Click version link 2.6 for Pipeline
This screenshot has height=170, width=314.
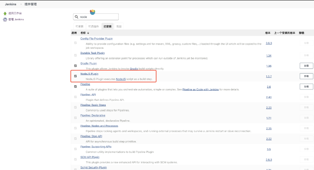(269, 87)
